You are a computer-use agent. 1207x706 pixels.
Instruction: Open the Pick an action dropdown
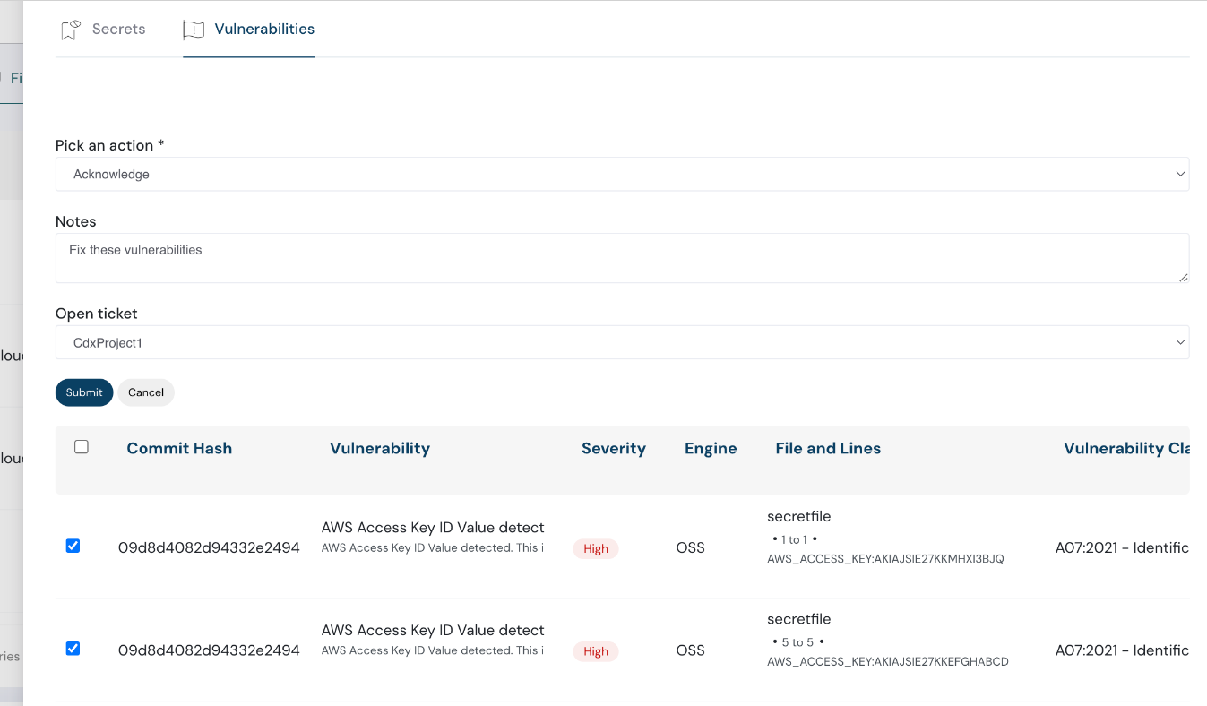coord(622,174)
